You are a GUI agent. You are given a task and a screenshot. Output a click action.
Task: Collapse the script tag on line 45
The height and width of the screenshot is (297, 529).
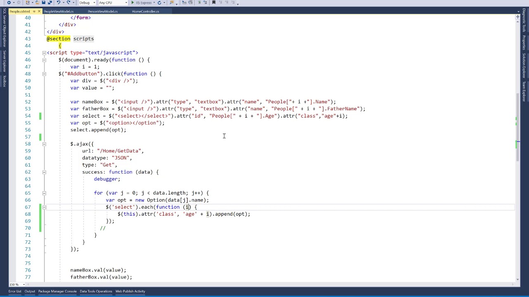pyautogui.click(x=44, y=53)
